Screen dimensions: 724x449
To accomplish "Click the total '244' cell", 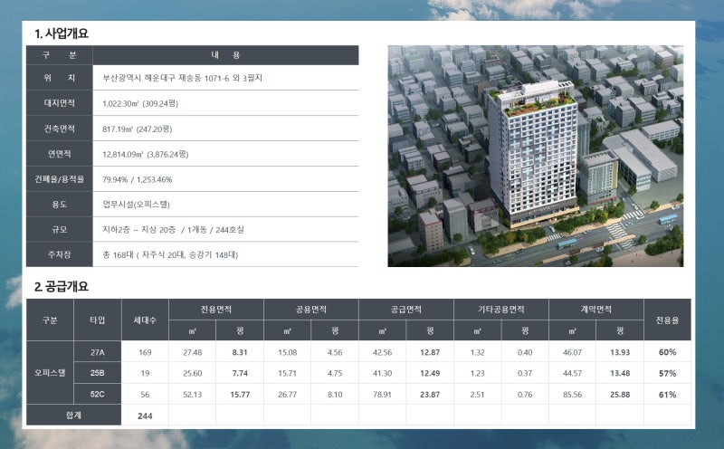I will (145, 416).
